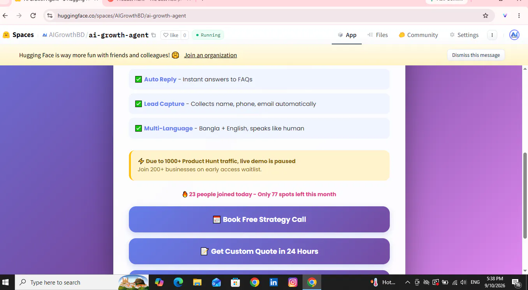Open the notification center icon
The height and width of the screenshot is (290, 528).
(x=516, y=283)
